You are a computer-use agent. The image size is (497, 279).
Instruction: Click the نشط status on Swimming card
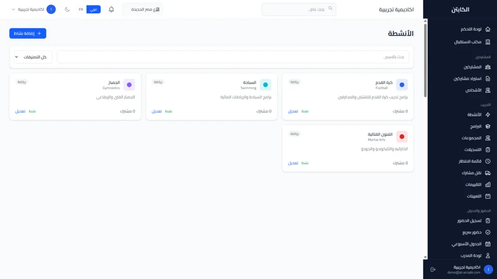pyautogui.click(x=169, y=111)
